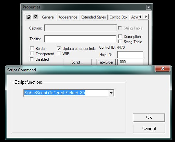Close the Properties window

coord(148,7)
